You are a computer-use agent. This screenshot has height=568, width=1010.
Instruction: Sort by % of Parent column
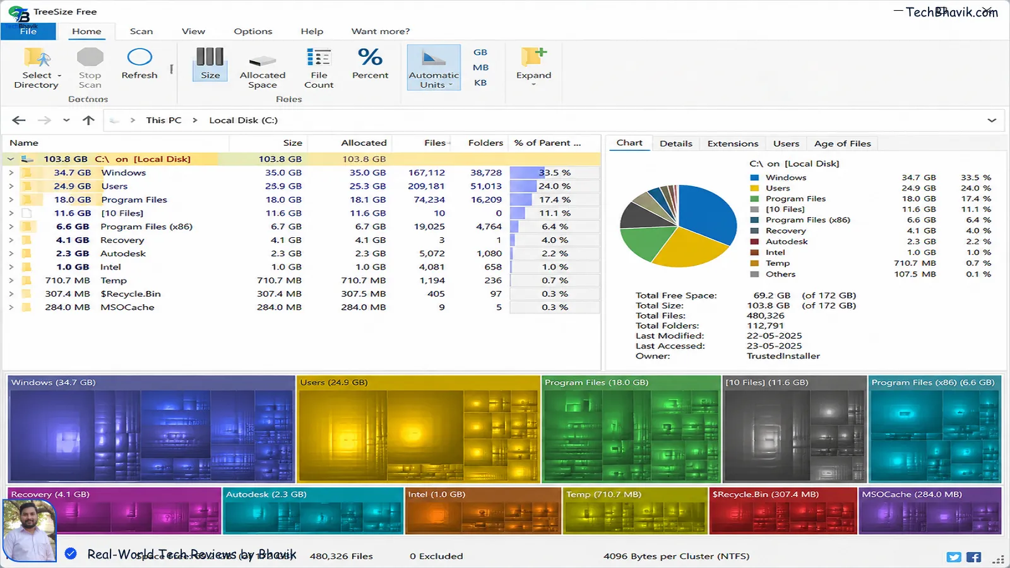point(554,143)
